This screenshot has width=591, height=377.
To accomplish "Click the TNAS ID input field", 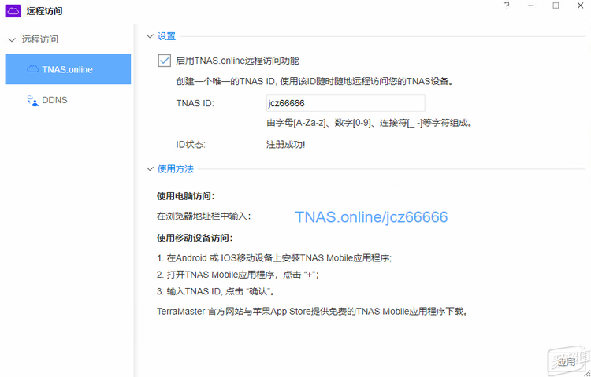I will (346, 103).
